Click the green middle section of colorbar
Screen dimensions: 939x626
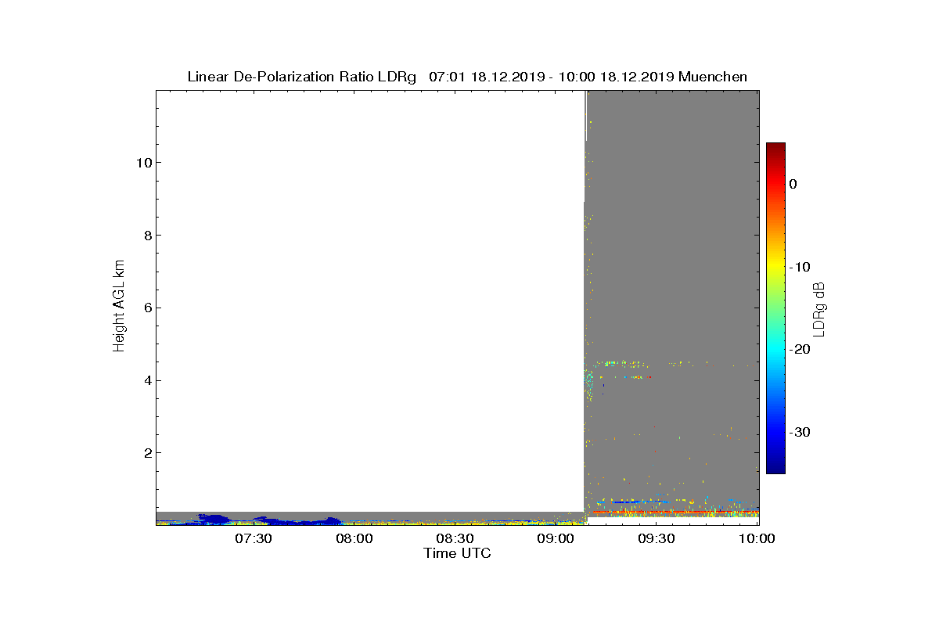pyautogui.click(x=775, y=308)
